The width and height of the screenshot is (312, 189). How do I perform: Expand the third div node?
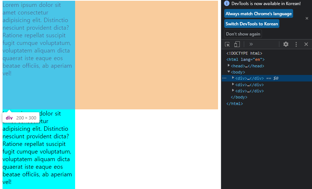(x=233, y=90)
